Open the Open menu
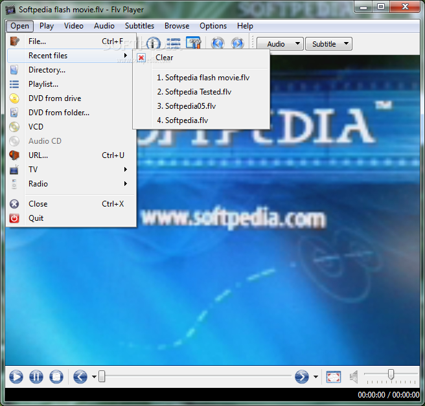Image resolution: width=425 pixels, height=406 pixels. (20, 26)
